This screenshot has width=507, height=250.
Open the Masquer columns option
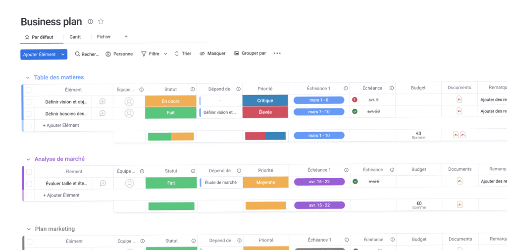[x=212, y=53]
